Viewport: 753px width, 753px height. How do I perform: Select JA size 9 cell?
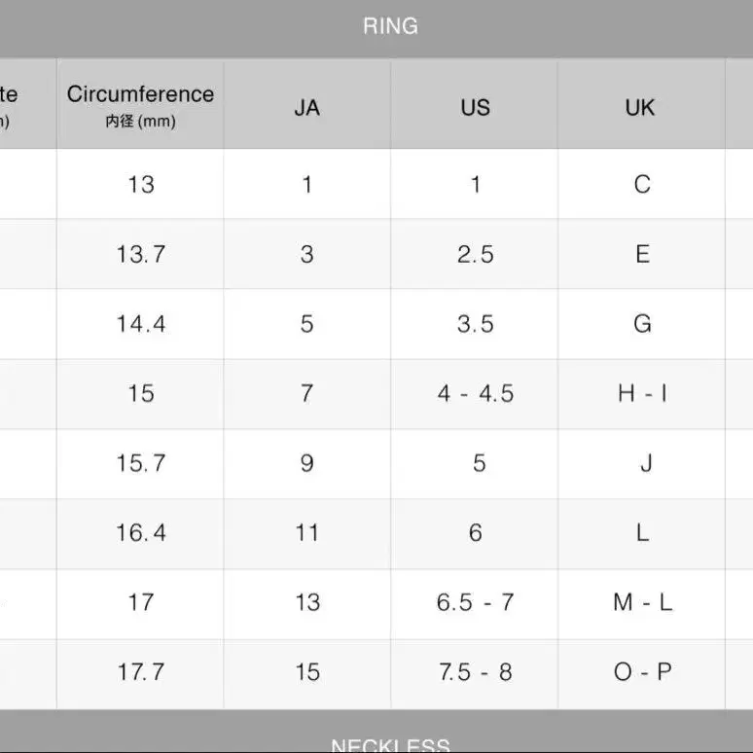306,463
